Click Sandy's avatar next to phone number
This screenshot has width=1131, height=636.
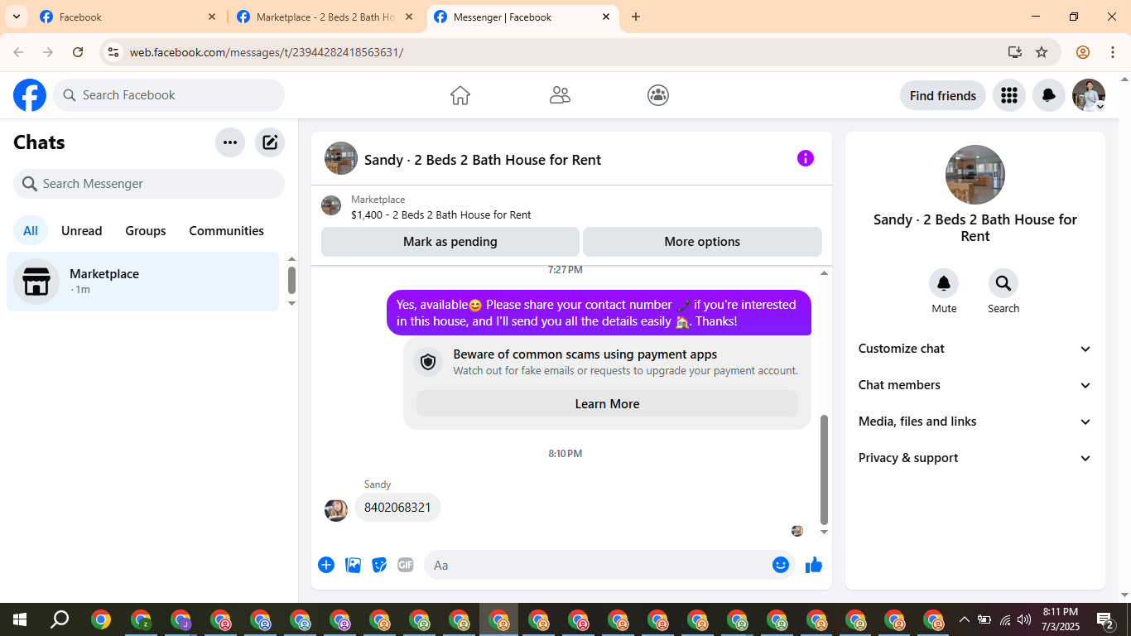(336, 510)
